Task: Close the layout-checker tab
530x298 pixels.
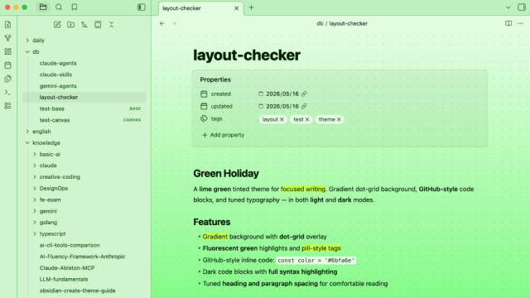Action: tap(237, 8)
